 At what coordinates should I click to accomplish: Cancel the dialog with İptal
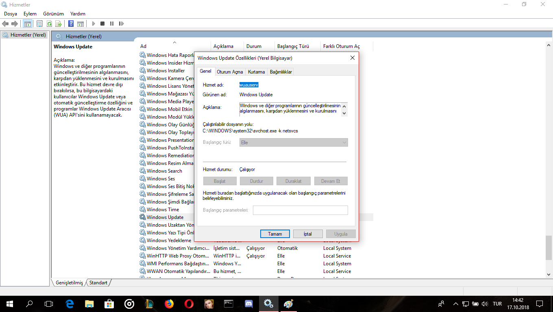308,234
